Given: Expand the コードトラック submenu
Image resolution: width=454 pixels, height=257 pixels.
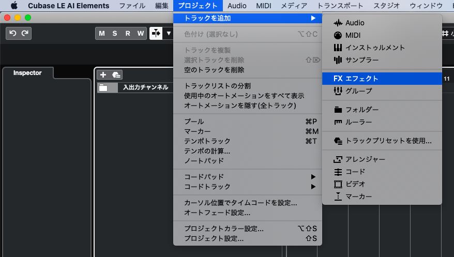Looking at the screenshot, I should [x=248, y=187].
